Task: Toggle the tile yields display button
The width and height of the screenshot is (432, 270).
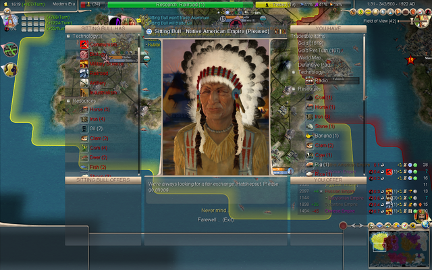Action: click(396, 225)
